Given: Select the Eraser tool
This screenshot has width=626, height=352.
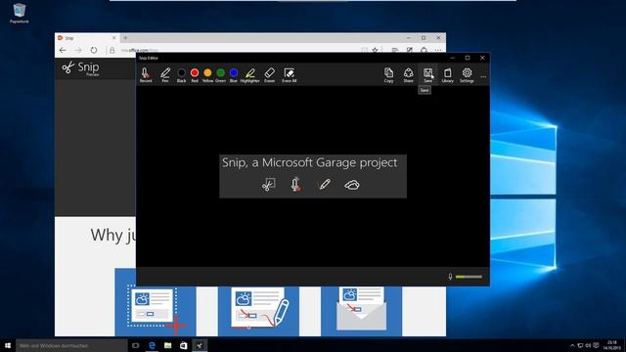Looking at the screenshot, I should pyautogui.click(x=270, y=74).
